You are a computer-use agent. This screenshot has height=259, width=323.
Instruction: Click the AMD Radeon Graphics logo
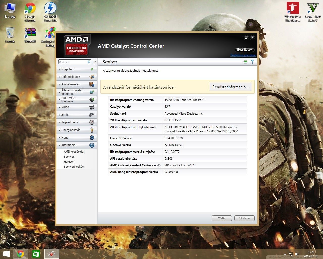coord(77,46)
